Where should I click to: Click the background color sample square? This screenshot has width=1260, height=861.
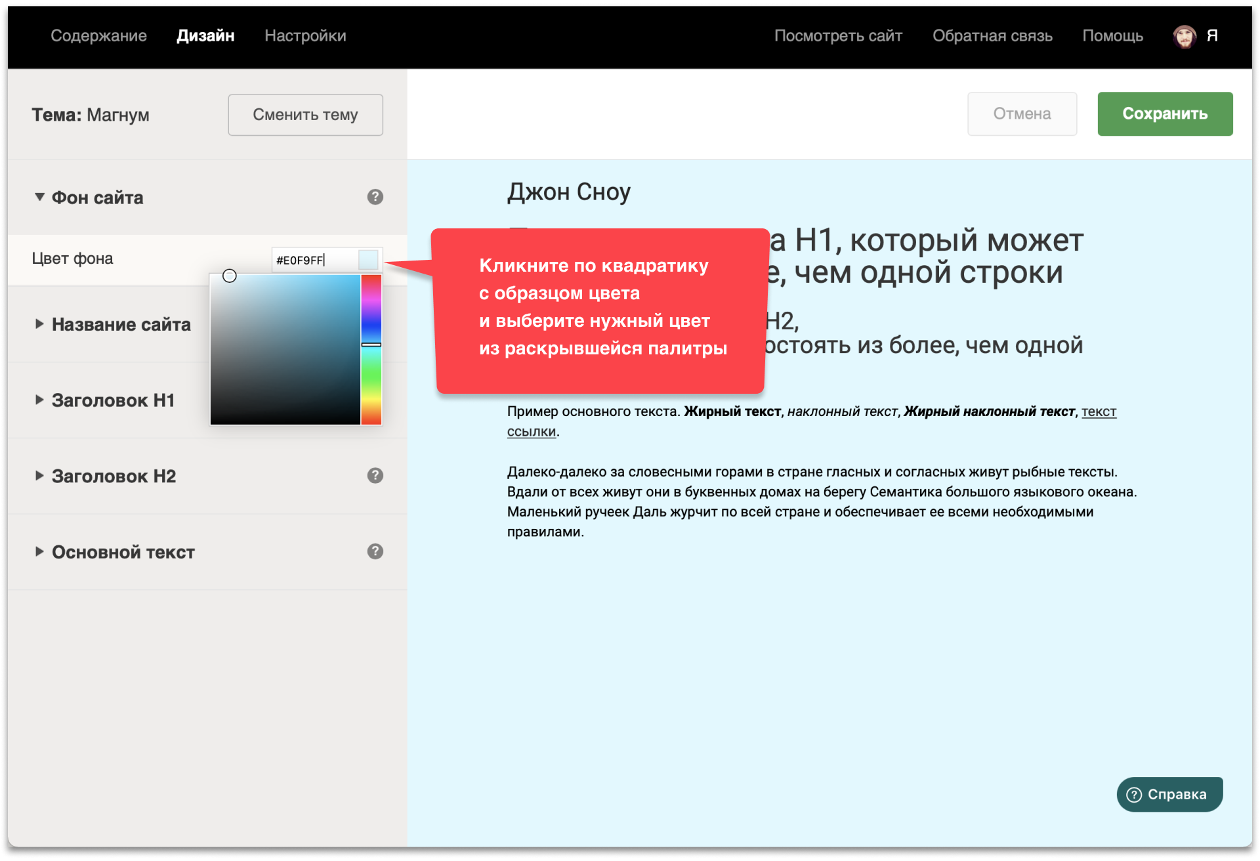click(368, 260)
